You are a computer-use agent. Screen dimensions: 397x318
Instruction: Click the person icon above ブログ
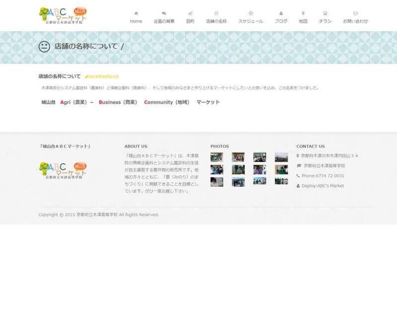coord(281,13)
